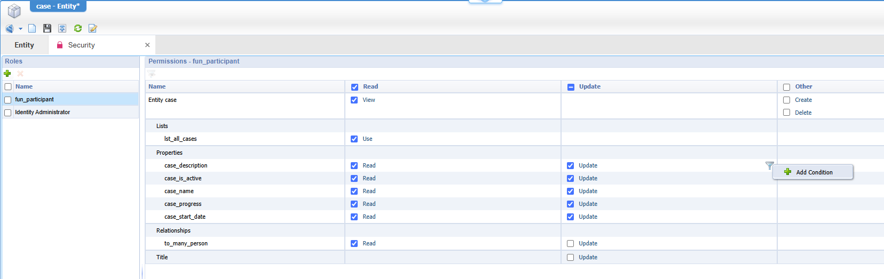Image resolution: width=884 pixels, height=279 pixels.
Task: Click the edit document pencil icon
Action: click(93, 28)
